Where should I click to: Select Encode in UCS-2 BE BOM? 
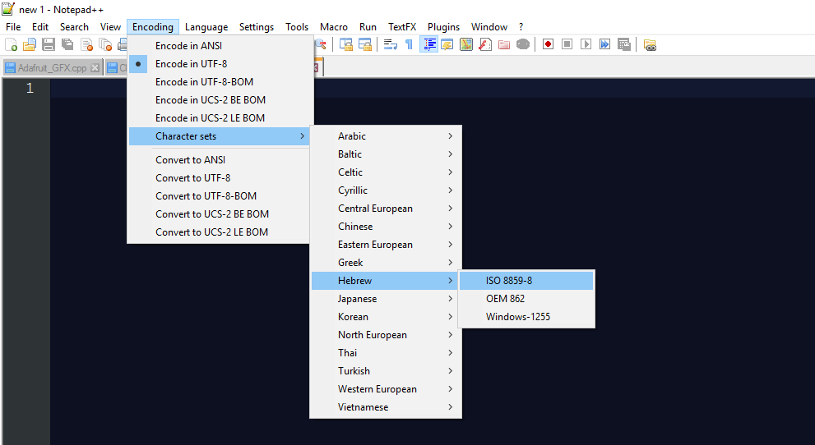[221, 100]
